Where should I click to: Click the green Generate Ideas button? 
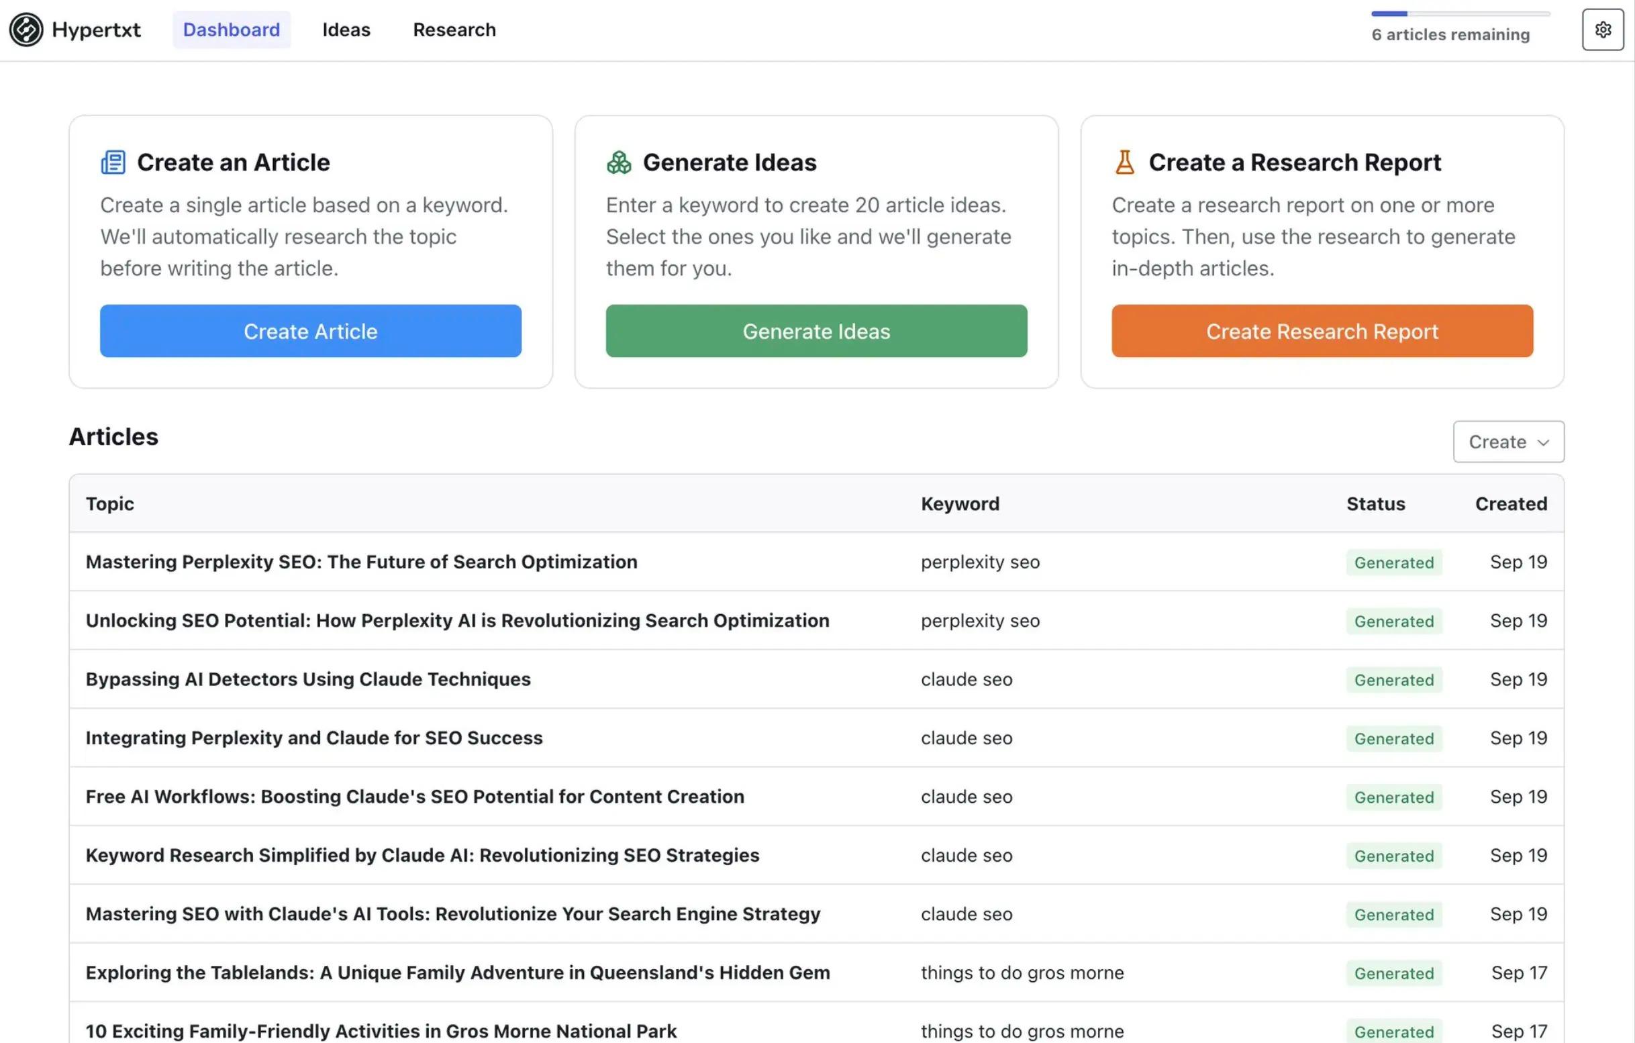tap(816, 331)
